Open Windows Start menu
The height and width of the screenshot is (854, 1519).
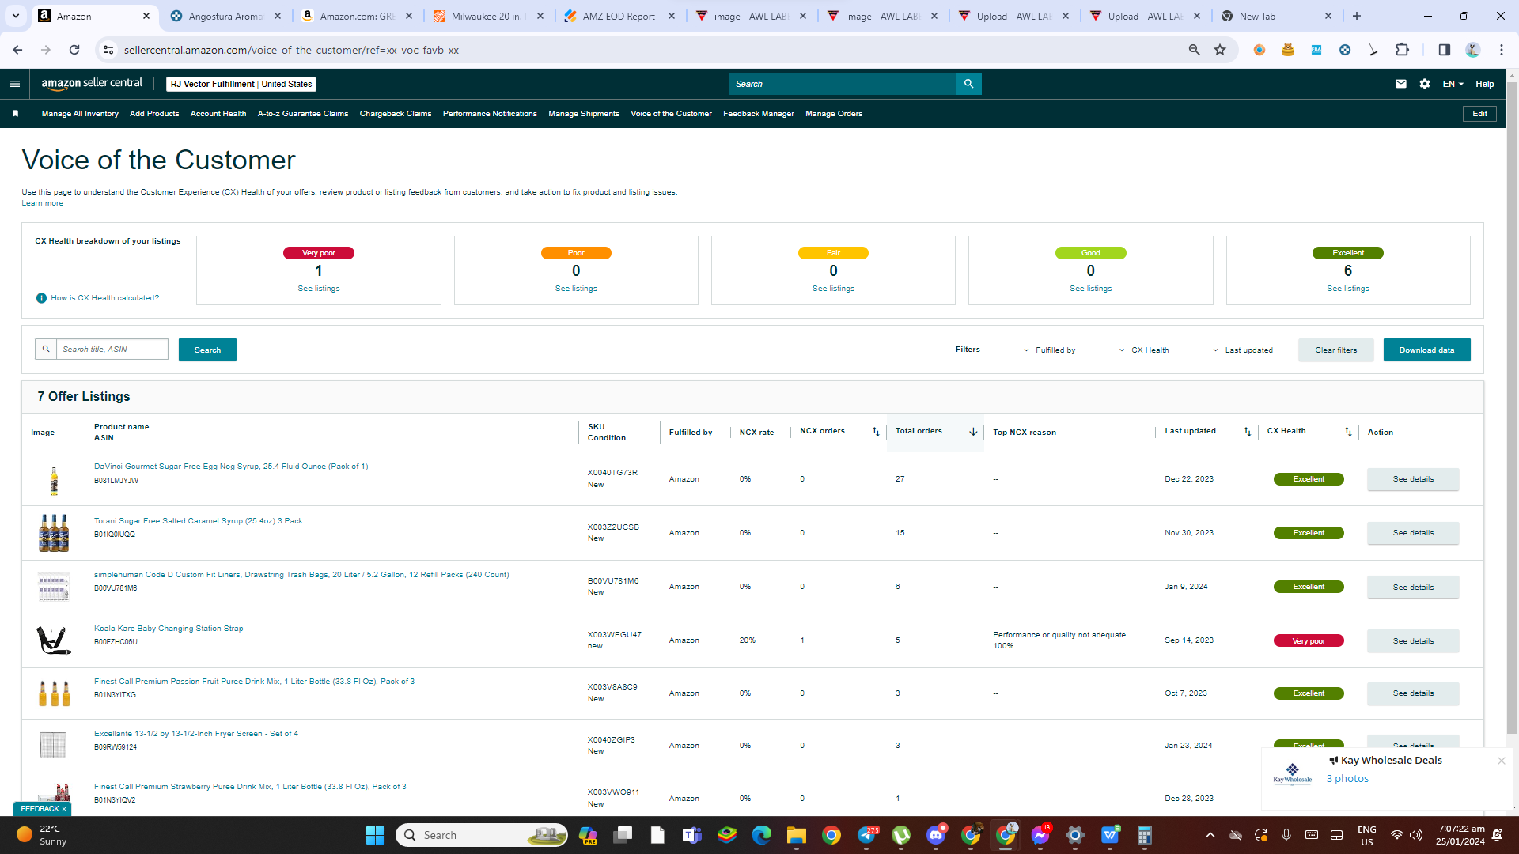375,835
